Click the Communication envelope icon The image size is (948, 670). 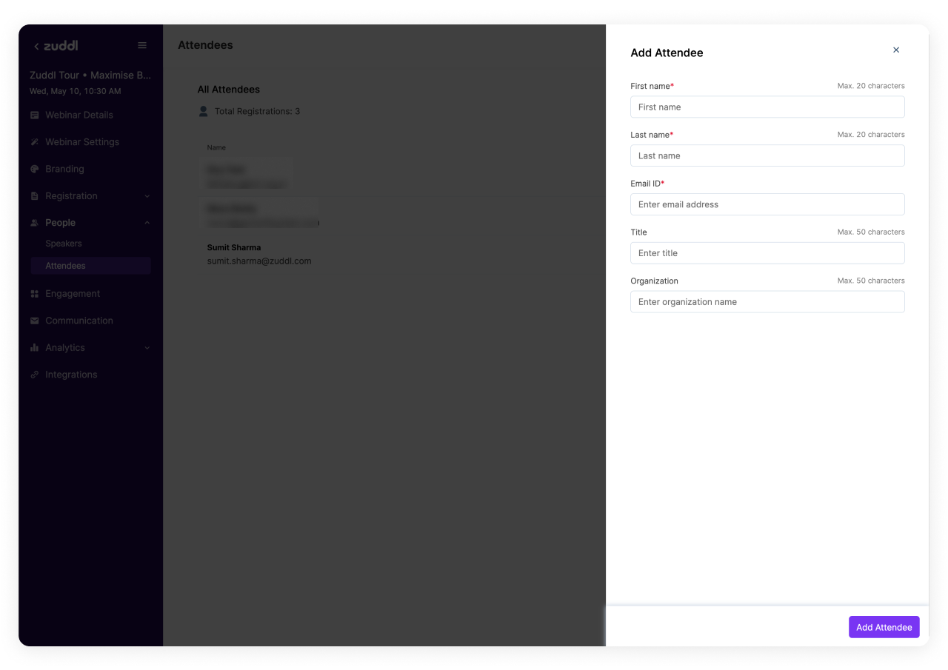[35, 321]
